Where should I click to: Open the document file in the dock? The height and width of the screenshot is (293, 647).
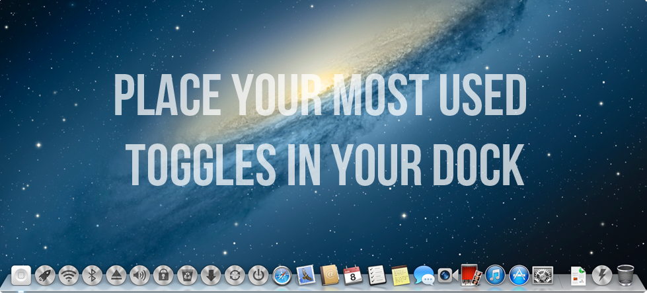578,276
